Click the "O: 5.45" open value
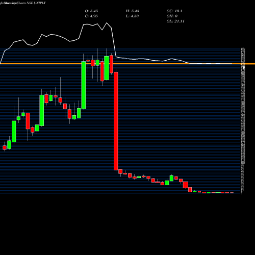Screen dimensions: 255x255 [91, 11]
